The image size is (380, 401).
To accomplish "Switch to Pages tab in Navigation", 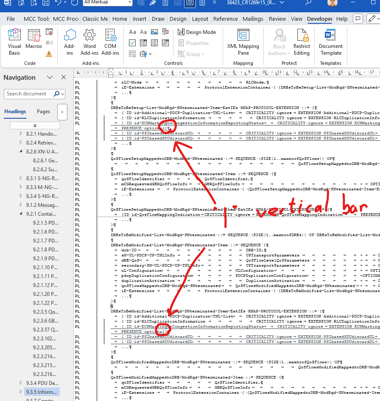I will coord(43,111).
